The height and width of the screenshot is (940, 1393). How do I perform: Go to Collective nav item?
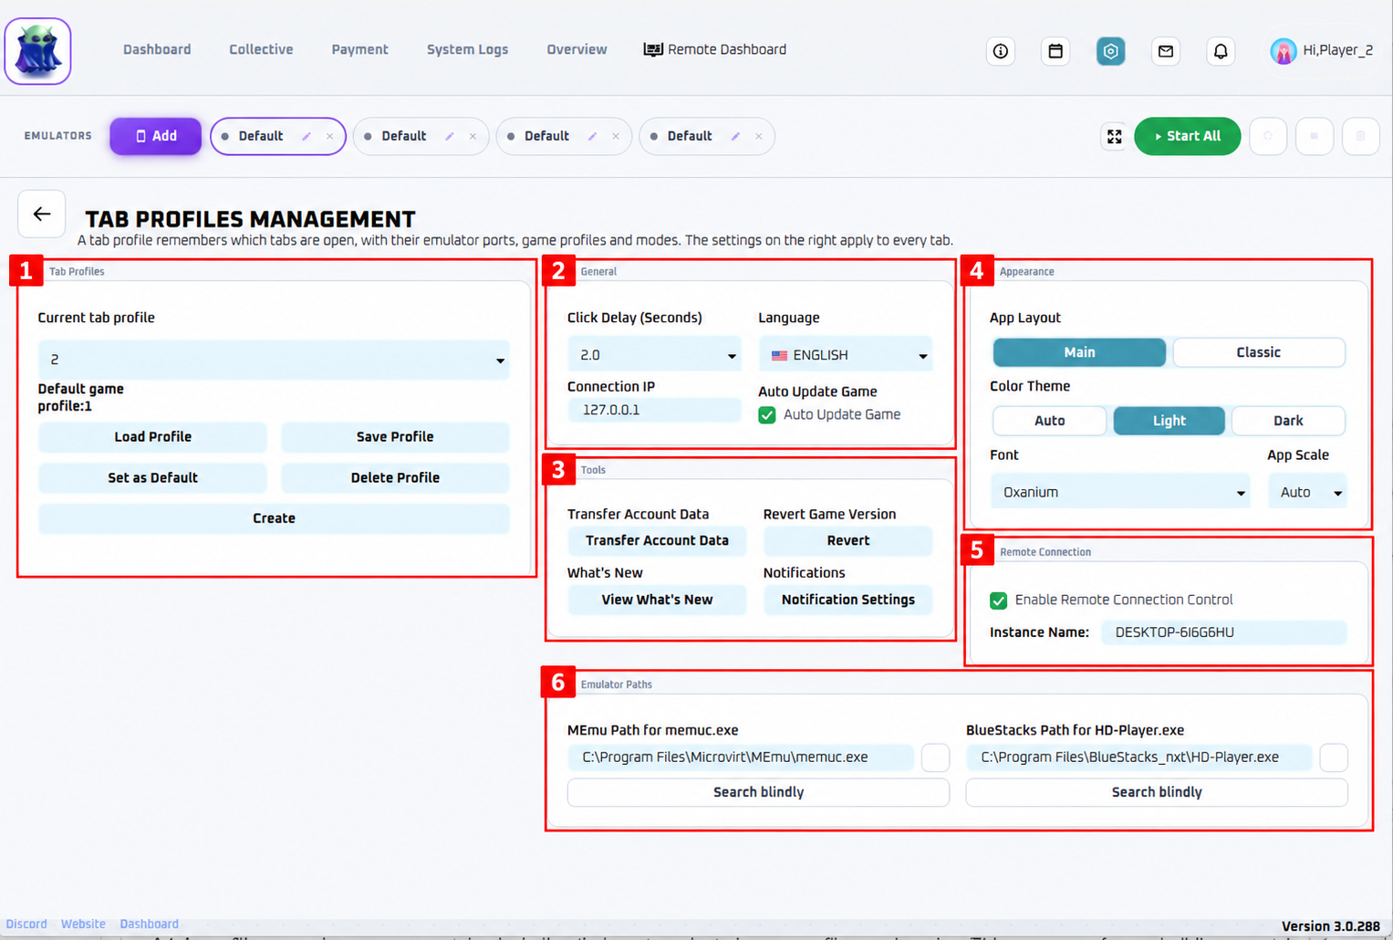pos(261,49)
